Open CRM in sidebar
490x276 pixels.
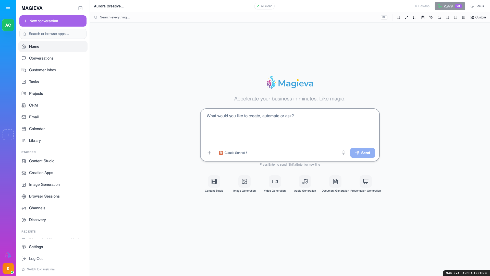coord(53,105)
